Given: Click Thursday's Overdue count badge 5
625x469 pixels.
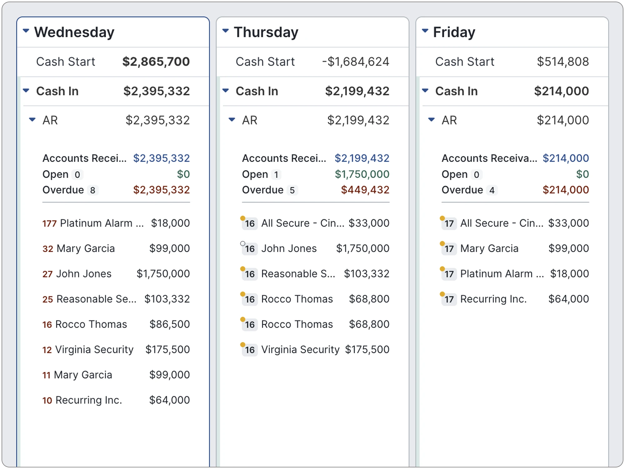Looking at the screenshot, I should click(x=292, y=190).
